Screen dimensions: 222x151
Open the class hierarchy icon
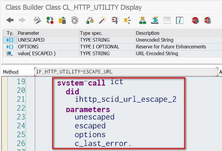(143, 20)
